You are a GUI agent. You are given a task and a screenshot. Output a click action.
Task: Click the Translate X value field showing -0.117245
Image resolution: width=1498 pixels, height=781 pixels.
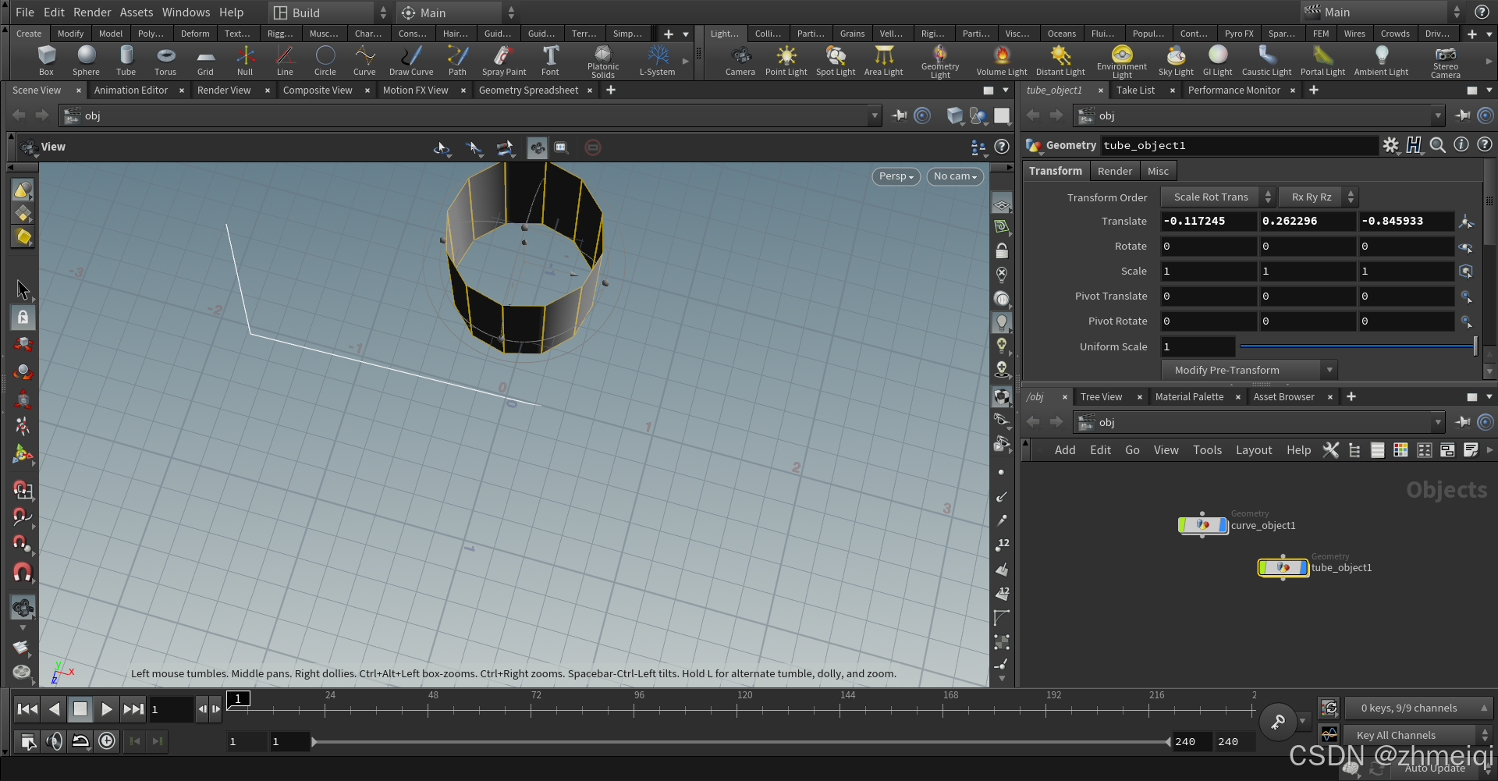pyautogui.click(x=1208, y=221)
